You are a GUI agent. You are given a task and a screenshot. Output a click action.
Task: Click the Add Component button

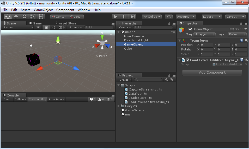(x=212, y=73)
